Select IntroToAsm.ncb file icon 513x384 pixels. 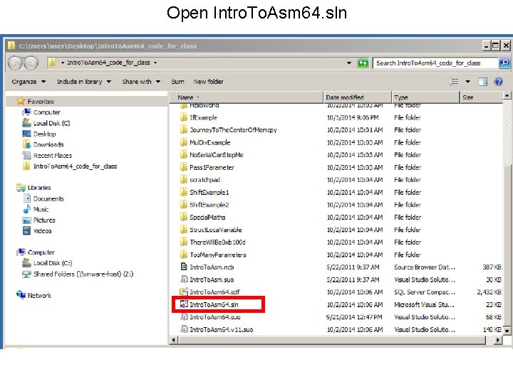[184, 267]
